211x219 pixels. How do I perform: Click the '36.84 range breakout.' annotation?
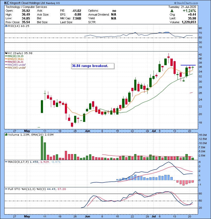pyautogui.click(x=93, y=66)
